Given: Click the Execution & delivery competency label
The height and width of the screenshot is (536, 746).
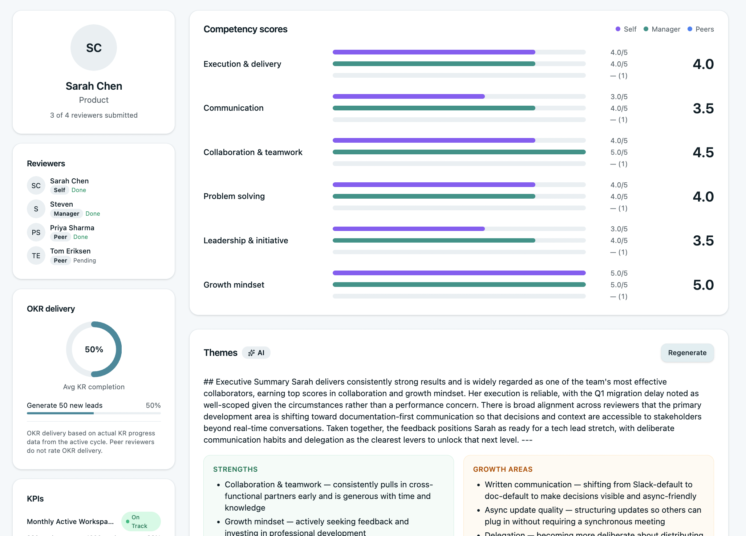Looking at the screenshot, I should coord(242,64).
